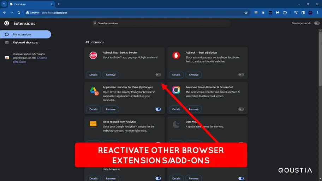Remove Application Launcher For Drive
322x181 pixels.
pos(111,109)
